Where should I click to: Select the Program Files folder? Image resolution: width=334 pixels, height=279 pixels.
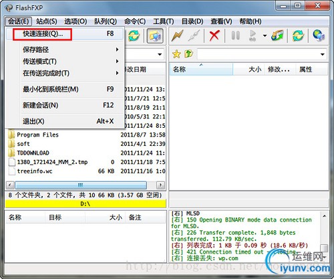point(37,134)
